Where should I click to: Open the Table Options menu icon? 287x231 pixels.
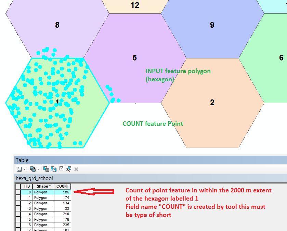click(x=19, y=169)
